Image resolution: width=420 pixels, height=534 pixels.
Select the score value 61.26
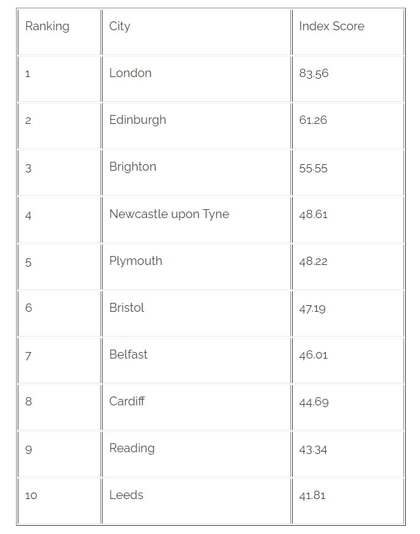[x=313, y=121]
